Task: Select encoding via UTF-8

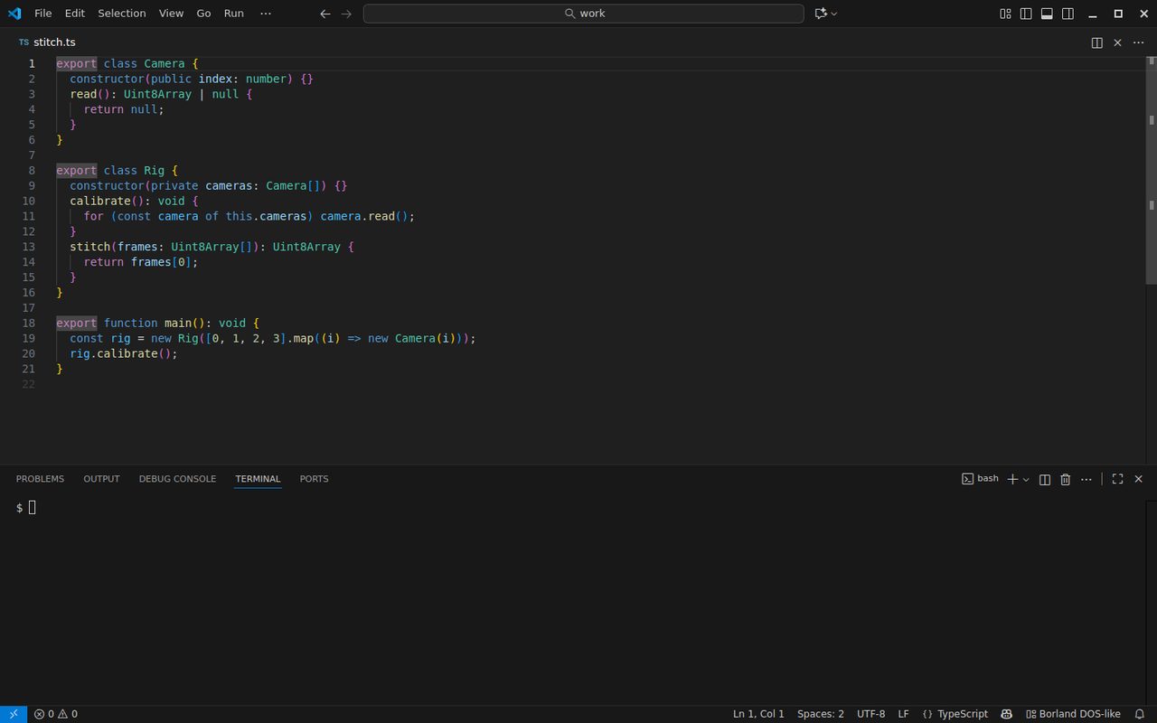Action: tap(871, 714)
